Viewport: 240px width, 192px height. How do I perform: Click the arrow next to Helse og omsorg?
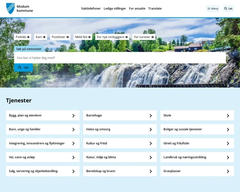click(x=151, y=130)
